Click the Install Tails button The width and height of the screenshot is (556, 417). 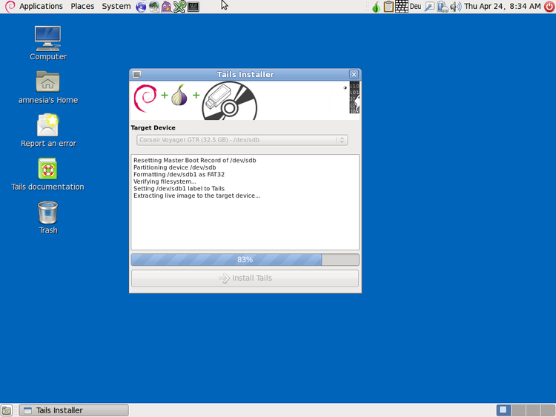(x=245, y=278)
